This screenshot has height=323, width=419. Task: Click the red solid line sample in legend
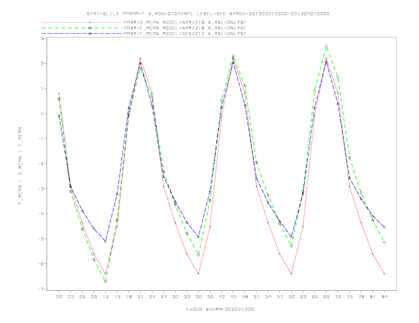82,22
